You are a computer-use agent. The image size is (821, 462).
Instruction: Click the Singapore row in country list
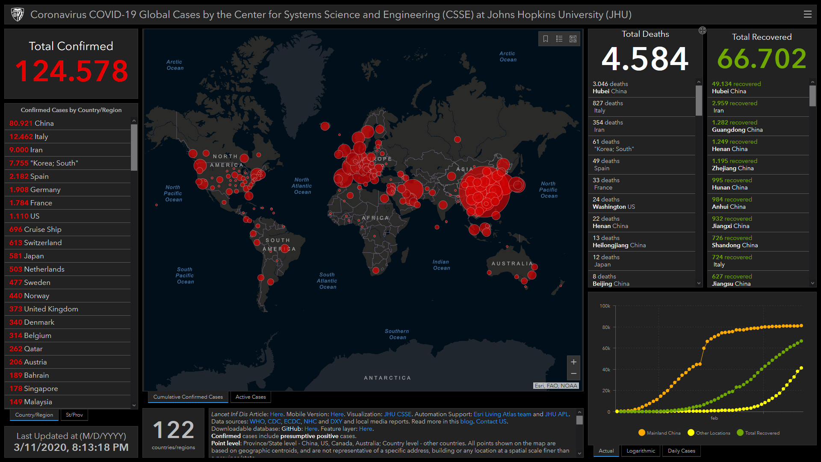click(x=68, y=388)
